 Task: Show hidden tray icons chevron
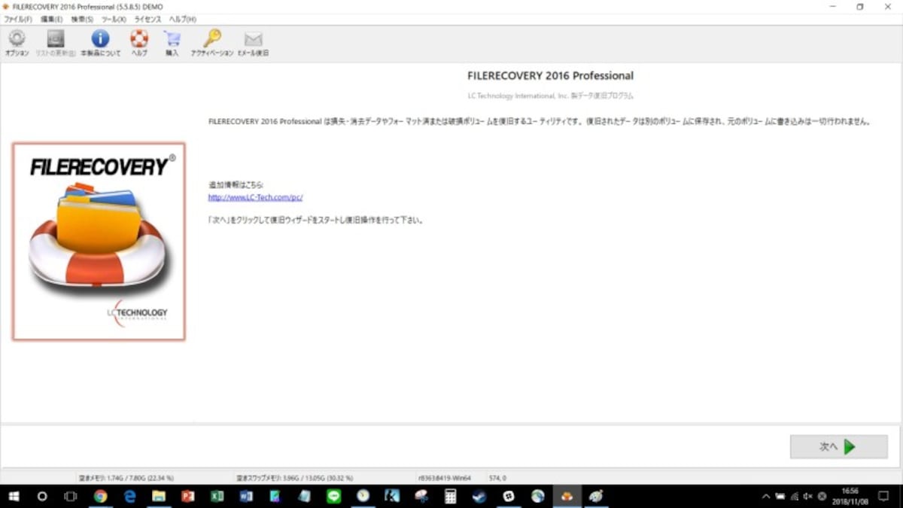pos(766,497)
